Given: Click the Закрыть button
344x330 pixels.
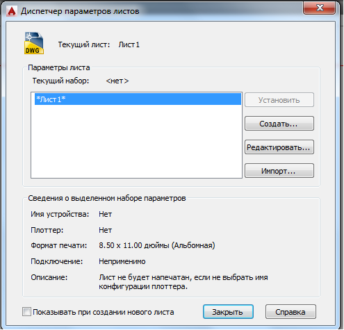Looking at the screenshot, I should pyautogui.click(x=228, y=312).
